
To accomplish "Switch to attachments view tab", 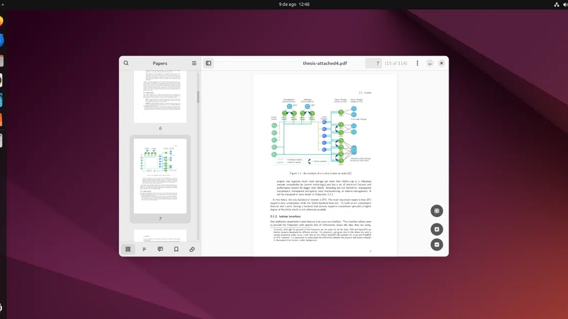I will coord(192,249).
